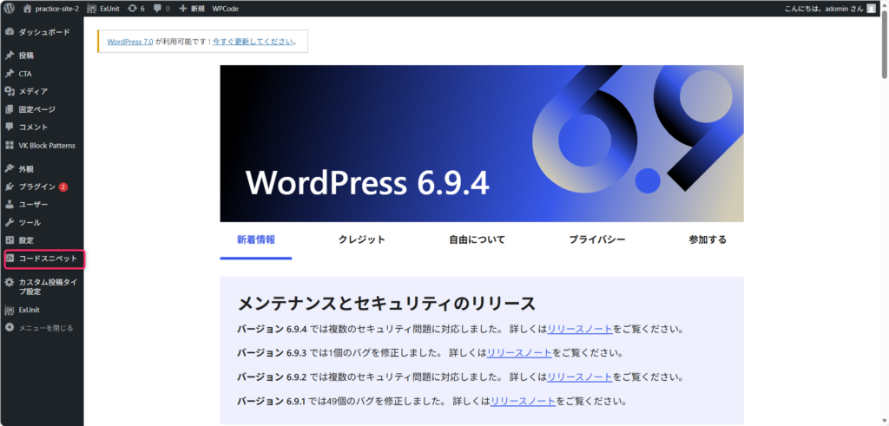Open ユーザー label in the sidebar

pyautogui.click(x=33, y=205)
